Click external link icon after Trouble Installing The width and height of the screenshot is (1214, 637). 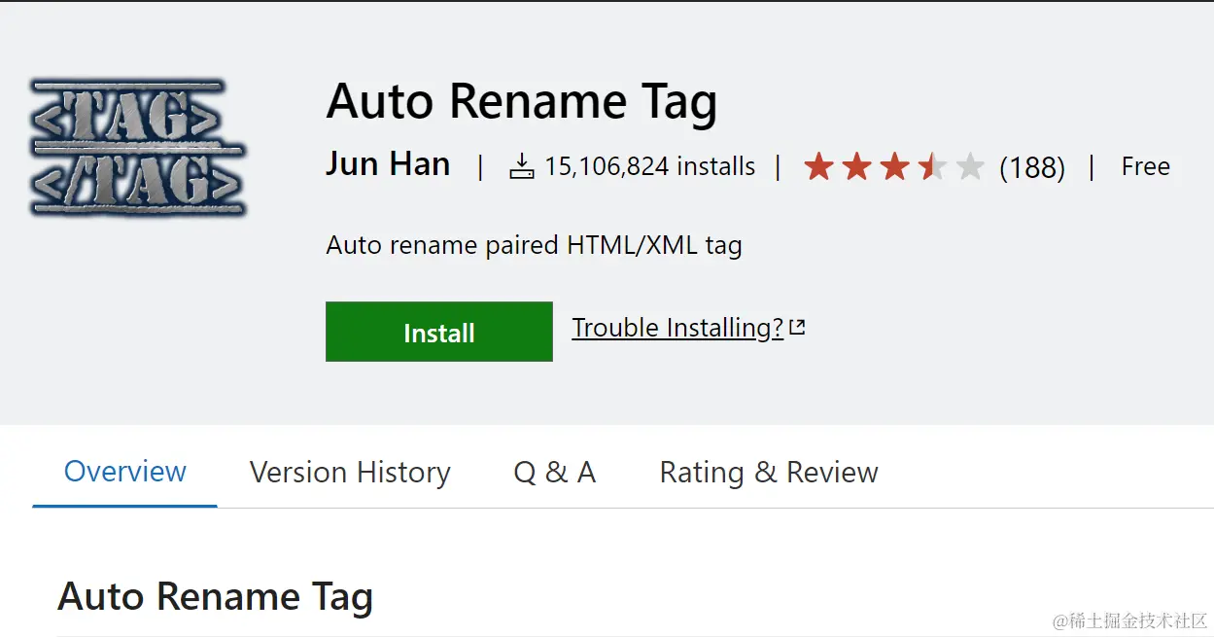coord(797,329)
